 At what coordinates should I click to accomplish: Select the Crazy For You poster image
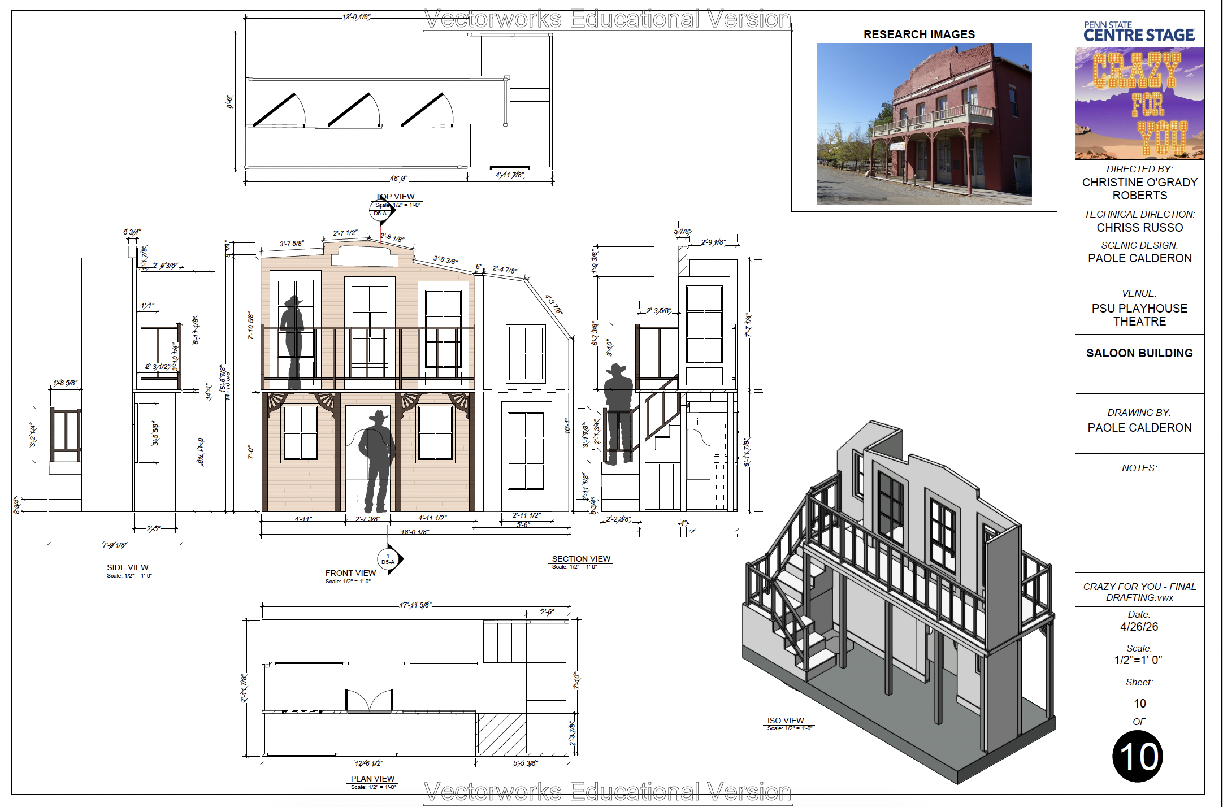(x=1140, y=103)
